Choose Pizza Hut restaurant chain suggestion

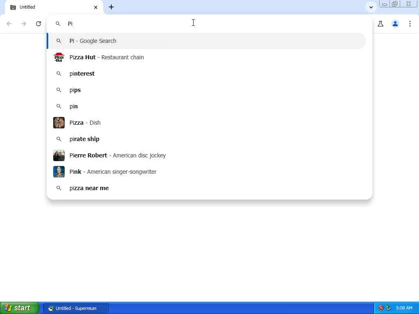click(x=206, y=57)
